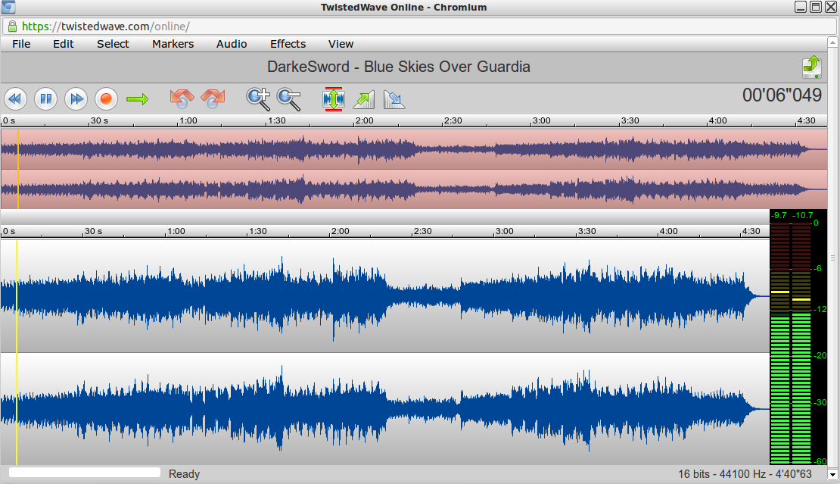The width and height of the screenshot is (840, 484).
Task: Click the DarkeSword track title
Action: tap(398, 67)
